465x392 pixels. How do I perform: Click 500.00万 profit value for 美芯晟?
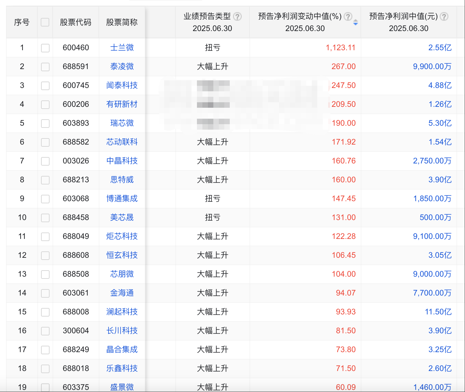(x=436, y=217)
